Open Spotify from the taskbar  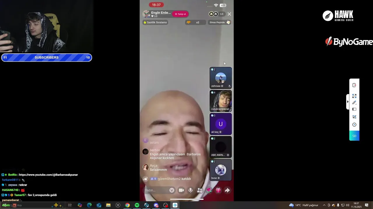click(137, 205)
